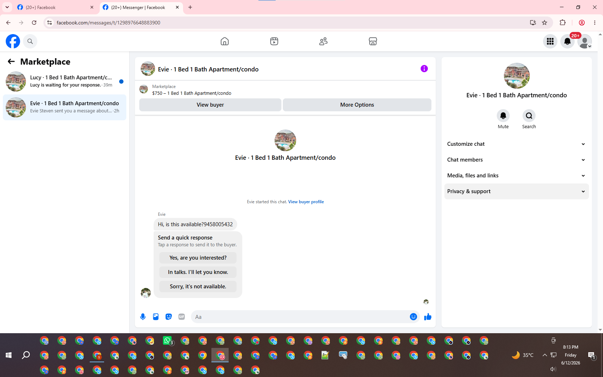Choose a sticker icon
Screen dimensions: 603x377
click(169, 317)
